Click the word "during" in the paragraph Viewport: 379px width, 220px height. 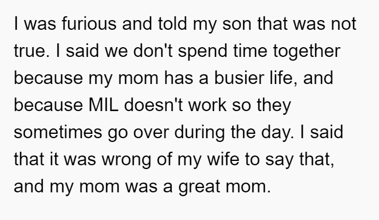tap(199, 132)
